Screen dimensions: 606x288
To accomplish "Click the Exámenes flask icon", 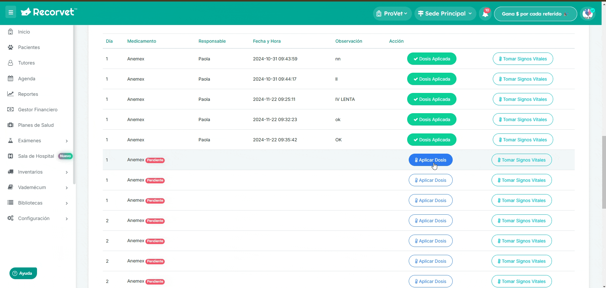I will (10, 140).
